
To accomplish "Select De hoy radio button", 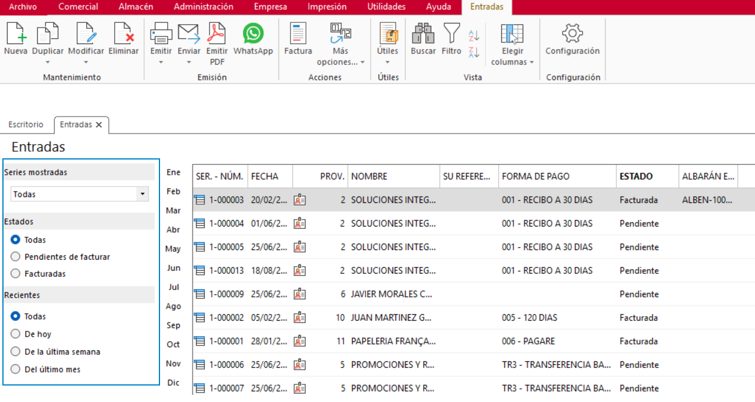I will coord(16,334).
